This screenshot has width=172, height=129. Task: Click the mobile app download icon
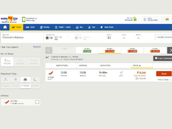click(x=24, y=19)
